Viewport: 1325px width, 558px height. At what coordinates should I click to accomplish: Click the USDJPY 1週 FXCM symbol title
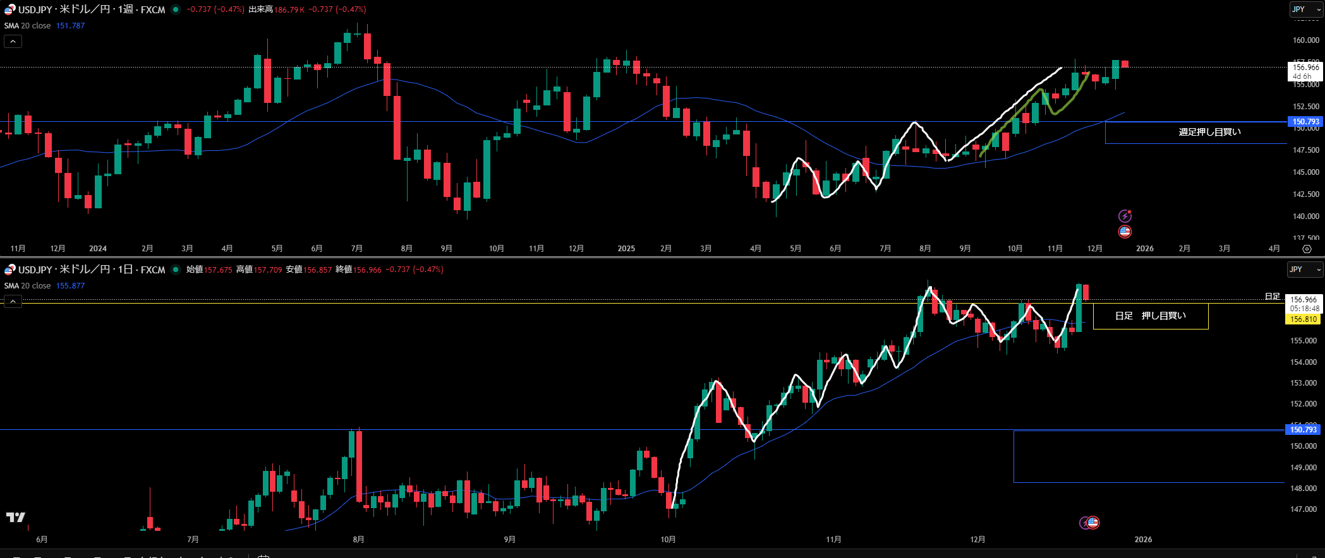pyautogui.click(x=92, y=9)
